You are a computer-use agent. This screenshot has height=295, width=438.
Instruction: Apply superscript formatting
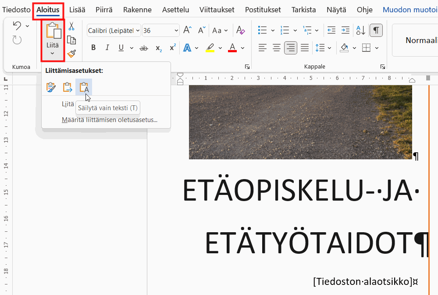173,47
